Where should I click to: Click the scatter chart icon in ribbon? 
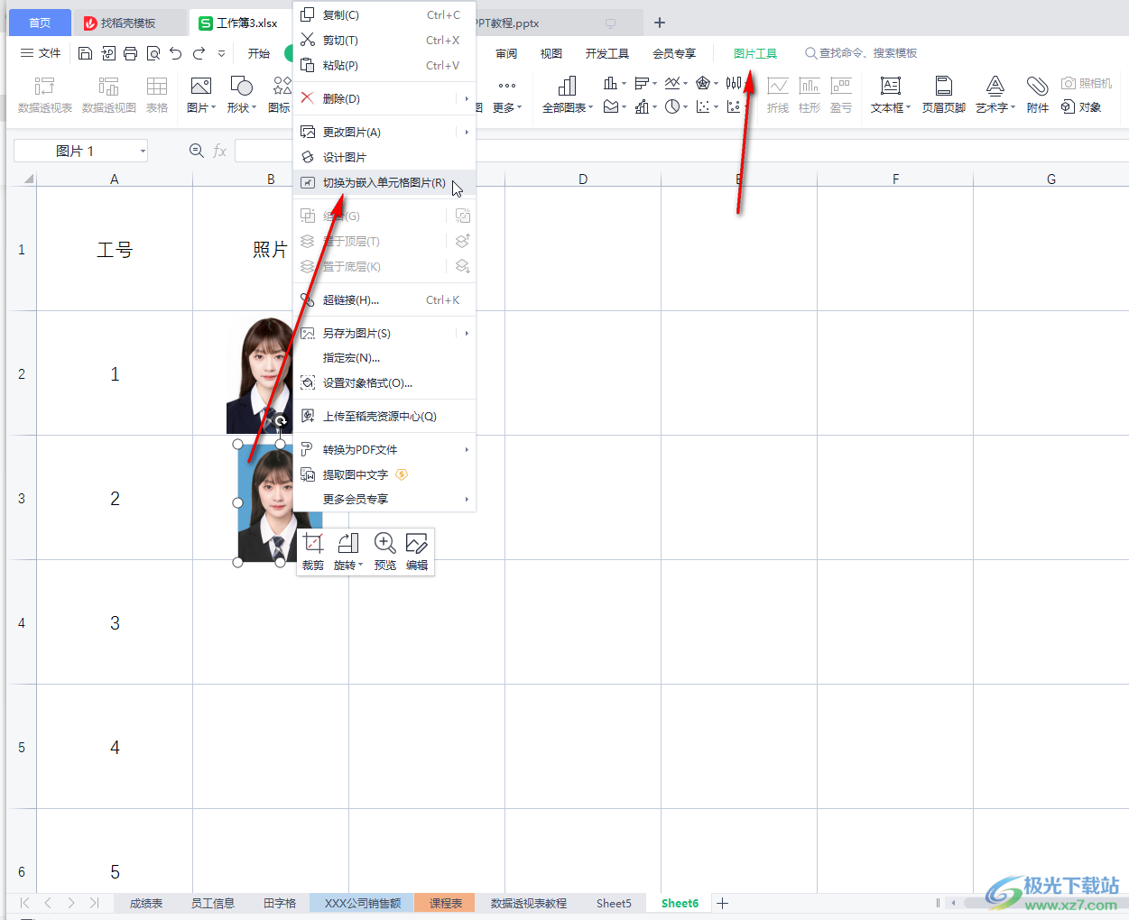pyautogui.click(x=703, y=106)
